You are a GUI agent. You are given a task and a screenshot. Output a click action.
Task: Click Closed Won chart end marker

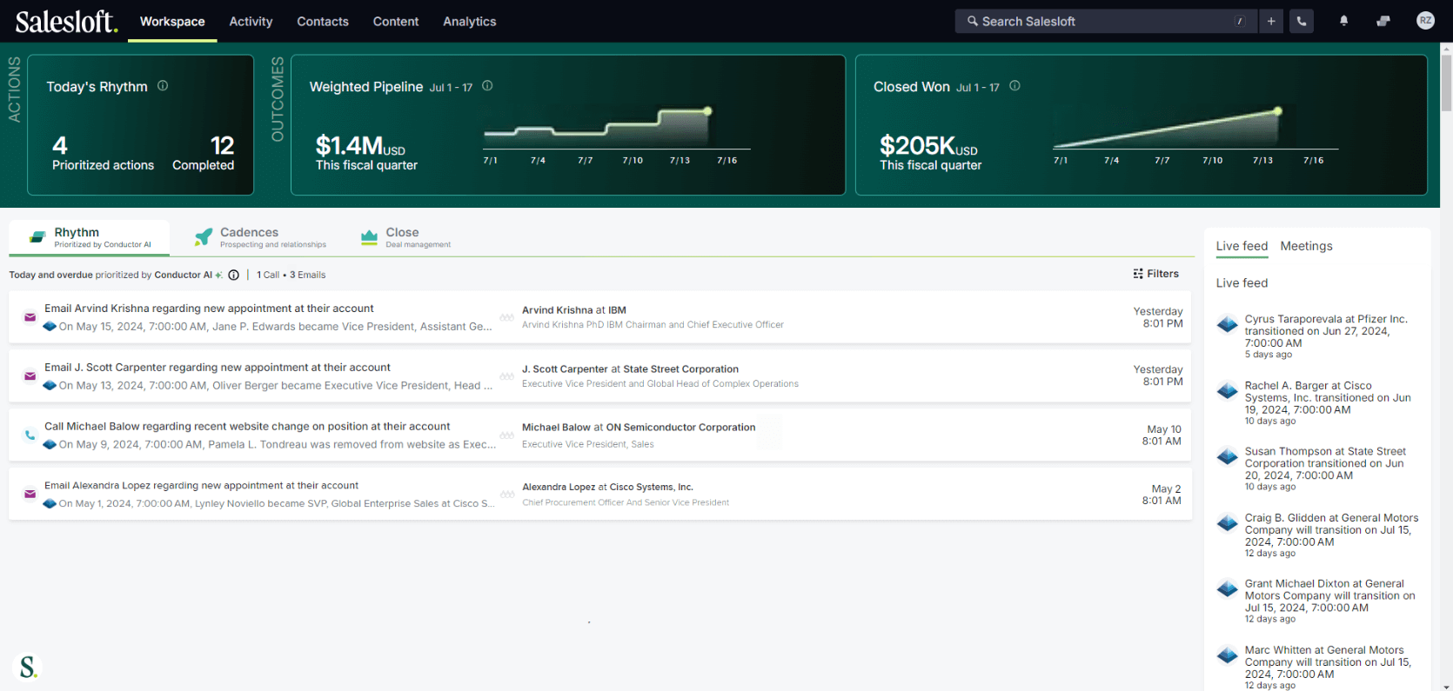click(1277, 111)
